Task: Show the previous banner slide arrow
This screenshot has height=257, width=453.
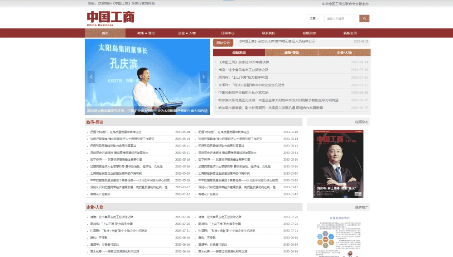Action: [x=91, y=77]
